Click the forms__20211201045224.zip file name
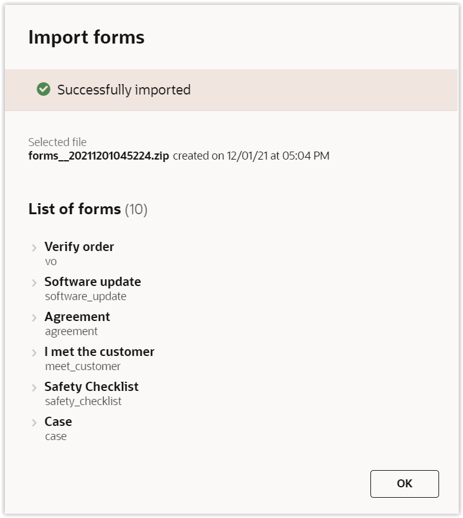 click(98, 156)
